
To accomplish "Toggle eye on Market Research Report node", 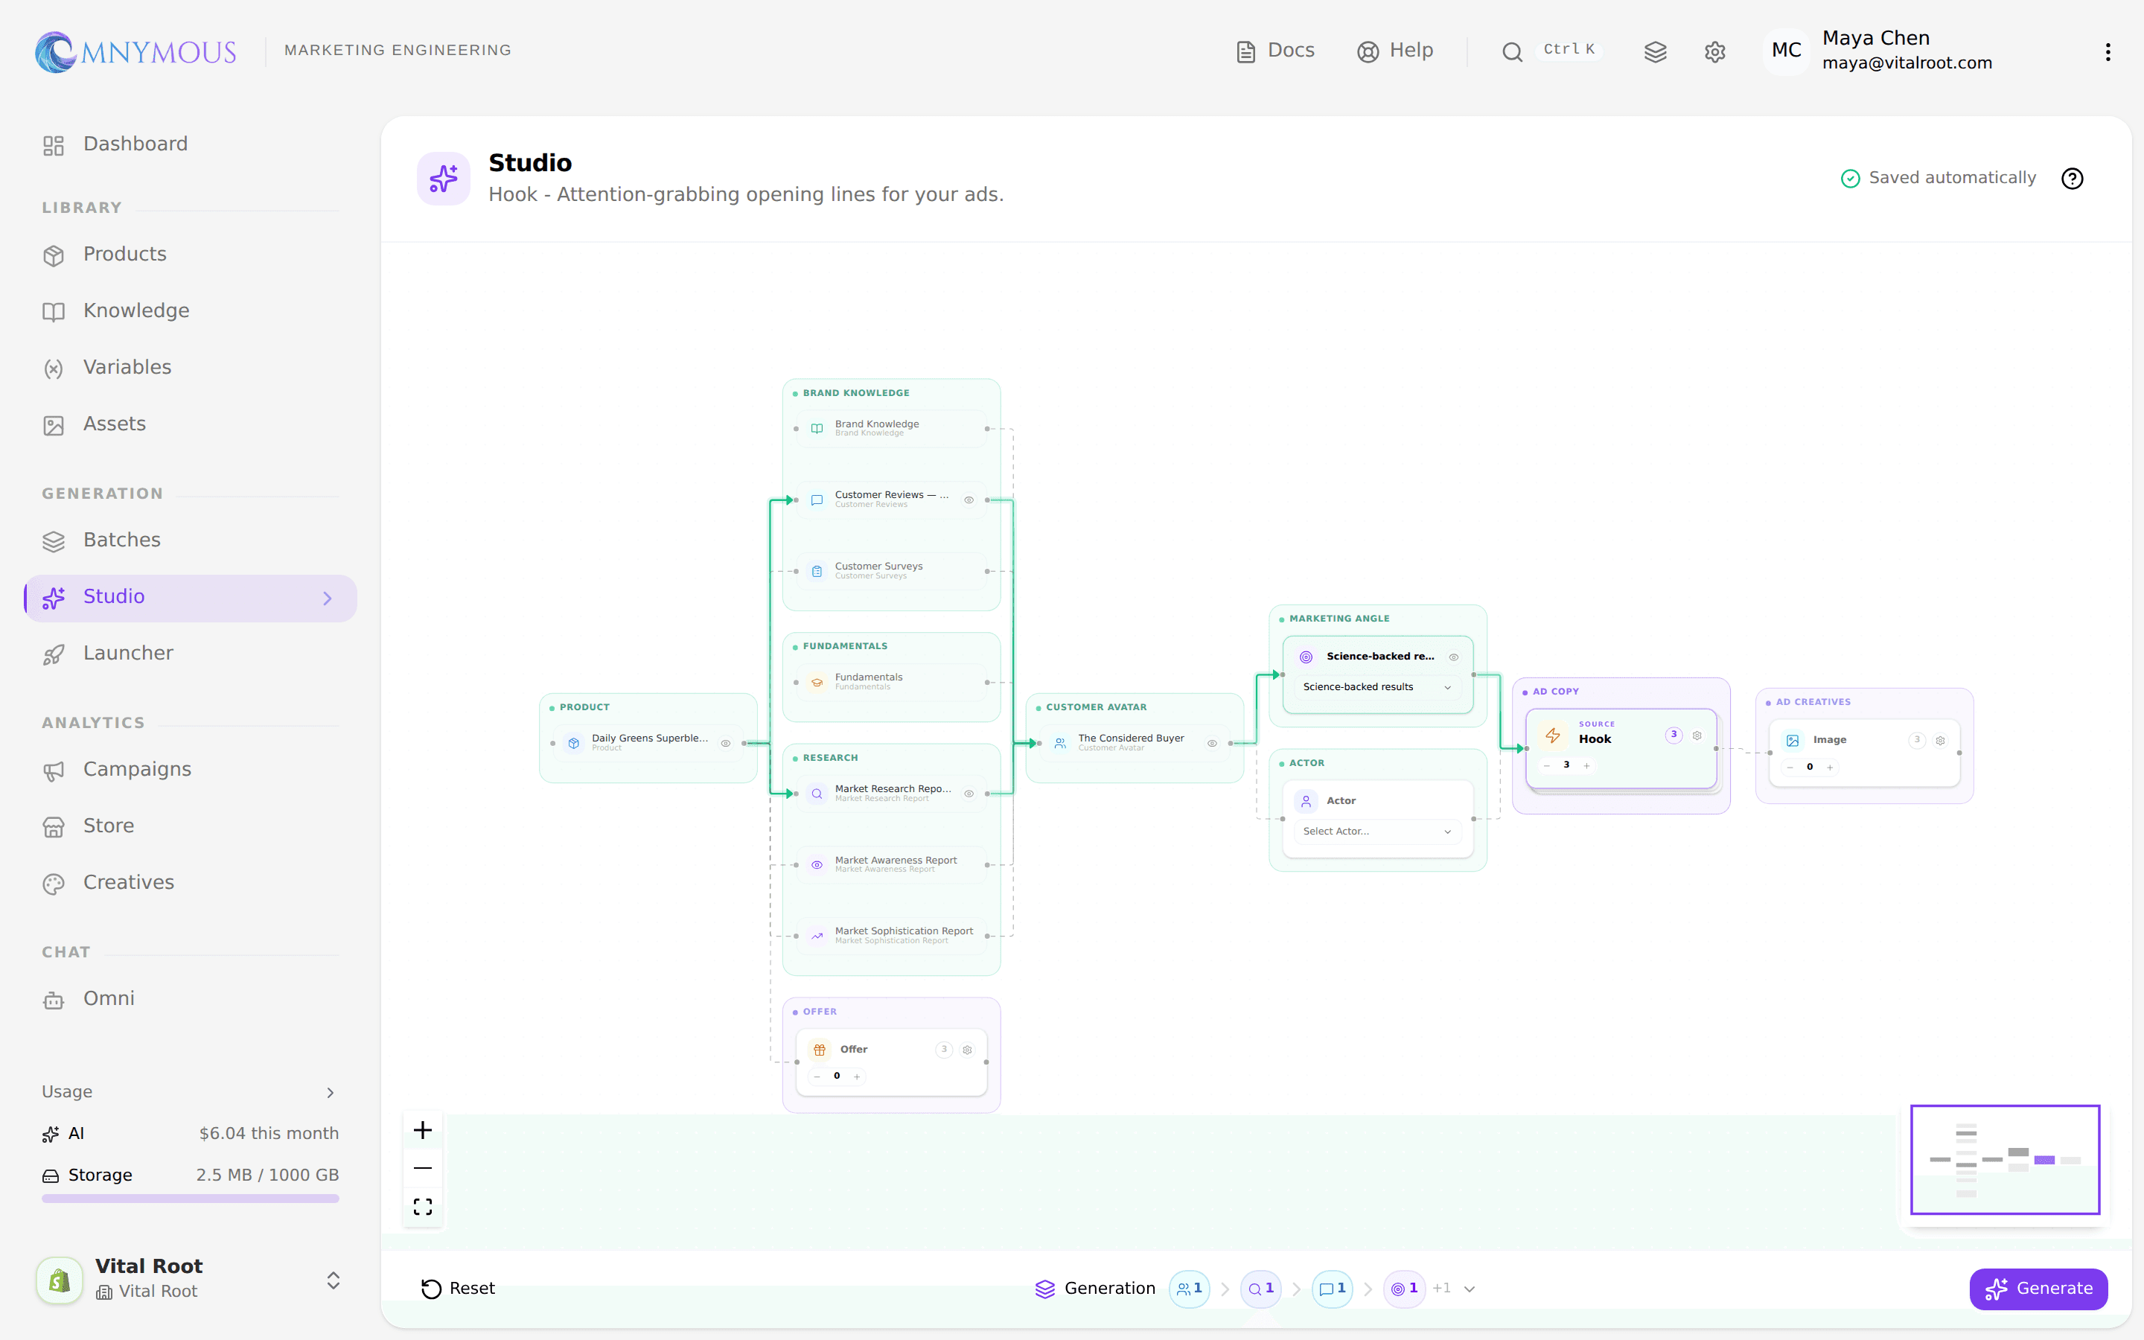I will 969,794.
